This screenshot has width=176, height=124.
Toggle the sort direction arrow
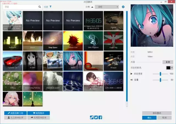pyautogui.click(x=92, y=7)
